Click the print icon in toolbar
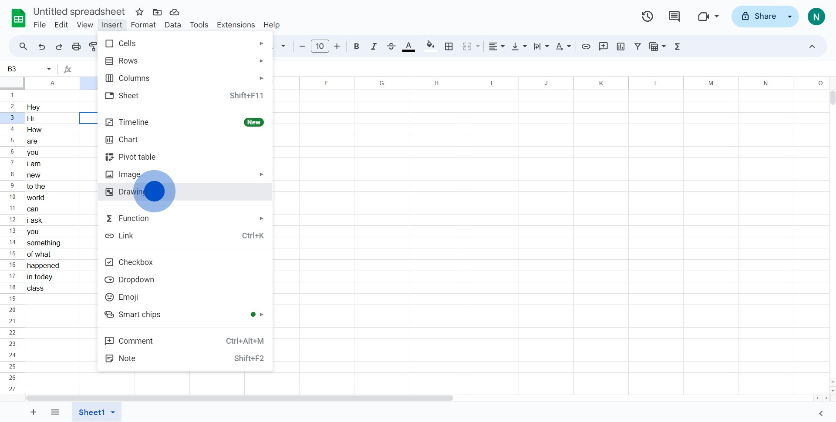Image resolution: width=836 pixels, height=422 pixels. (x=76, y=47)
